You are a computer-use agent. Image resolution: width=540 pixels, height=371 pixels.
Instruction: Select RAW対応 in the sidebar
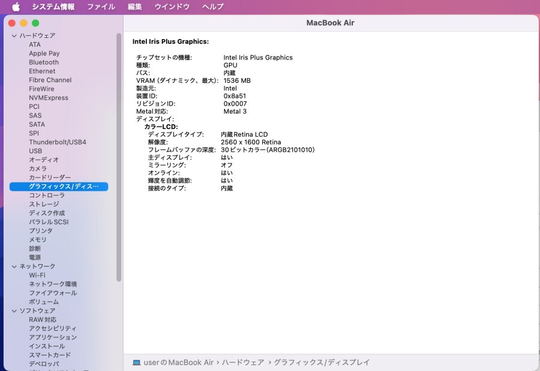click(43, 320)
